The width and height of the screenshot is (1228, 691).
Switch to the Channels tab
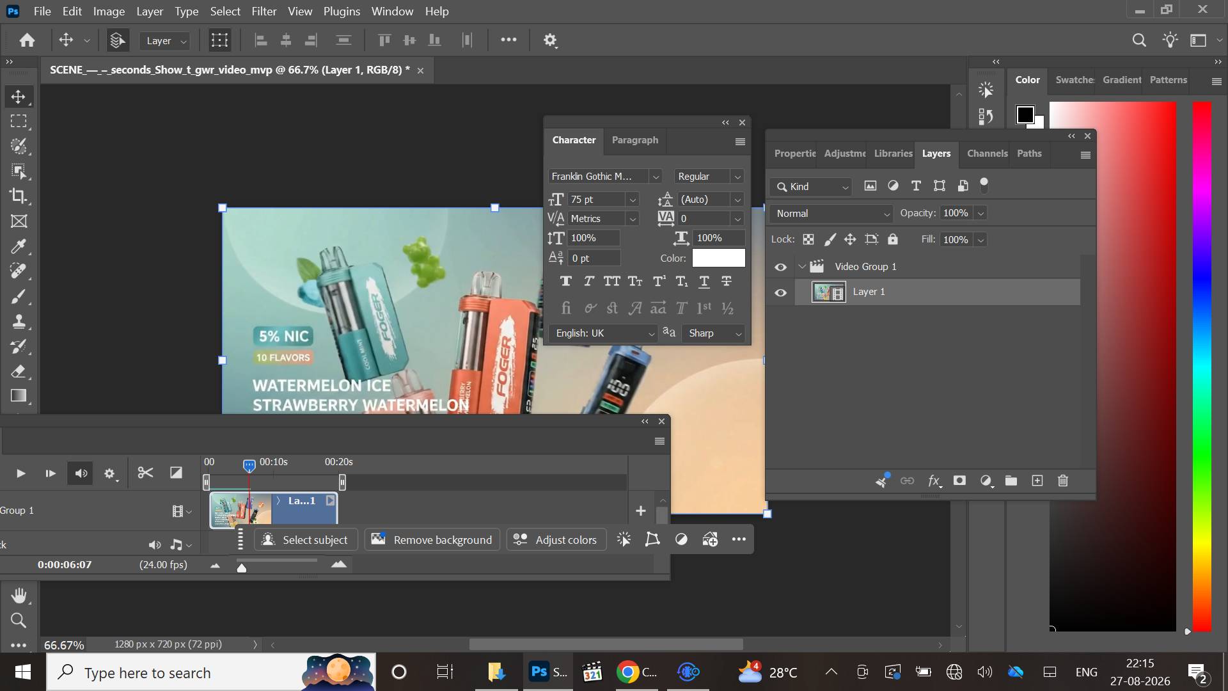click(x=987, y=154)
